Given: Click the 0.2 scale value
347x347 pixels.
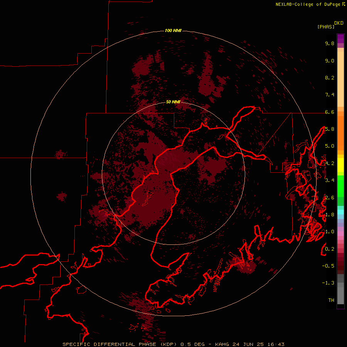Looking at the screenshot, I should coord(330,249).
